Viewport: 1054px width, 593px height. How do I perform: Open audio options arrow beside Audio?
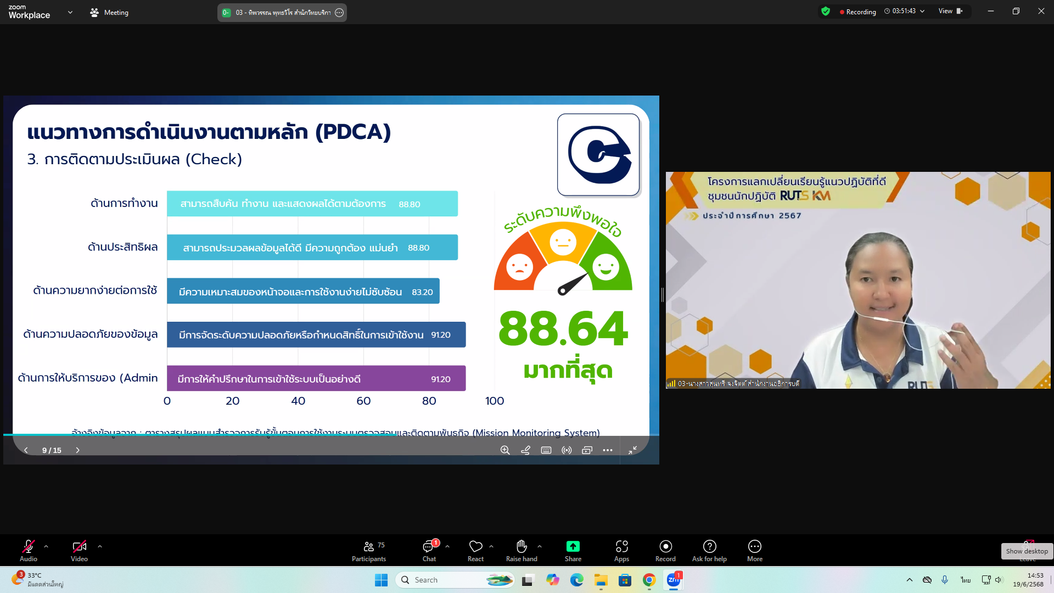click(x=46, y=546)
